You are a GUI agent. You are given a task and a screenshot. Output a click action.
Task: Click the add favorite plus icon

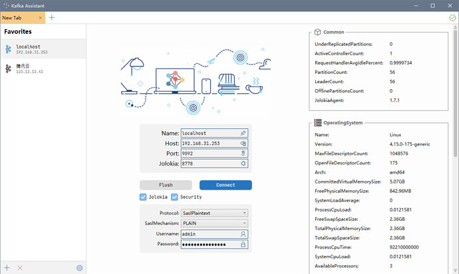click(x=7, y=267)
